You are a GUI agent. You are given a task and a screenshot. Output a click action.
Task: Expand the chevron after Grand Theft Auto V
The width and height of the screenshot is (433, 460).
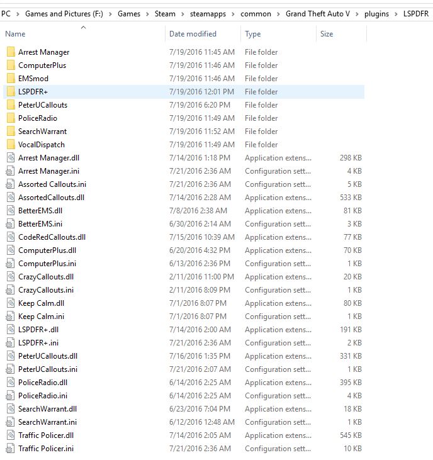[357, 14]
